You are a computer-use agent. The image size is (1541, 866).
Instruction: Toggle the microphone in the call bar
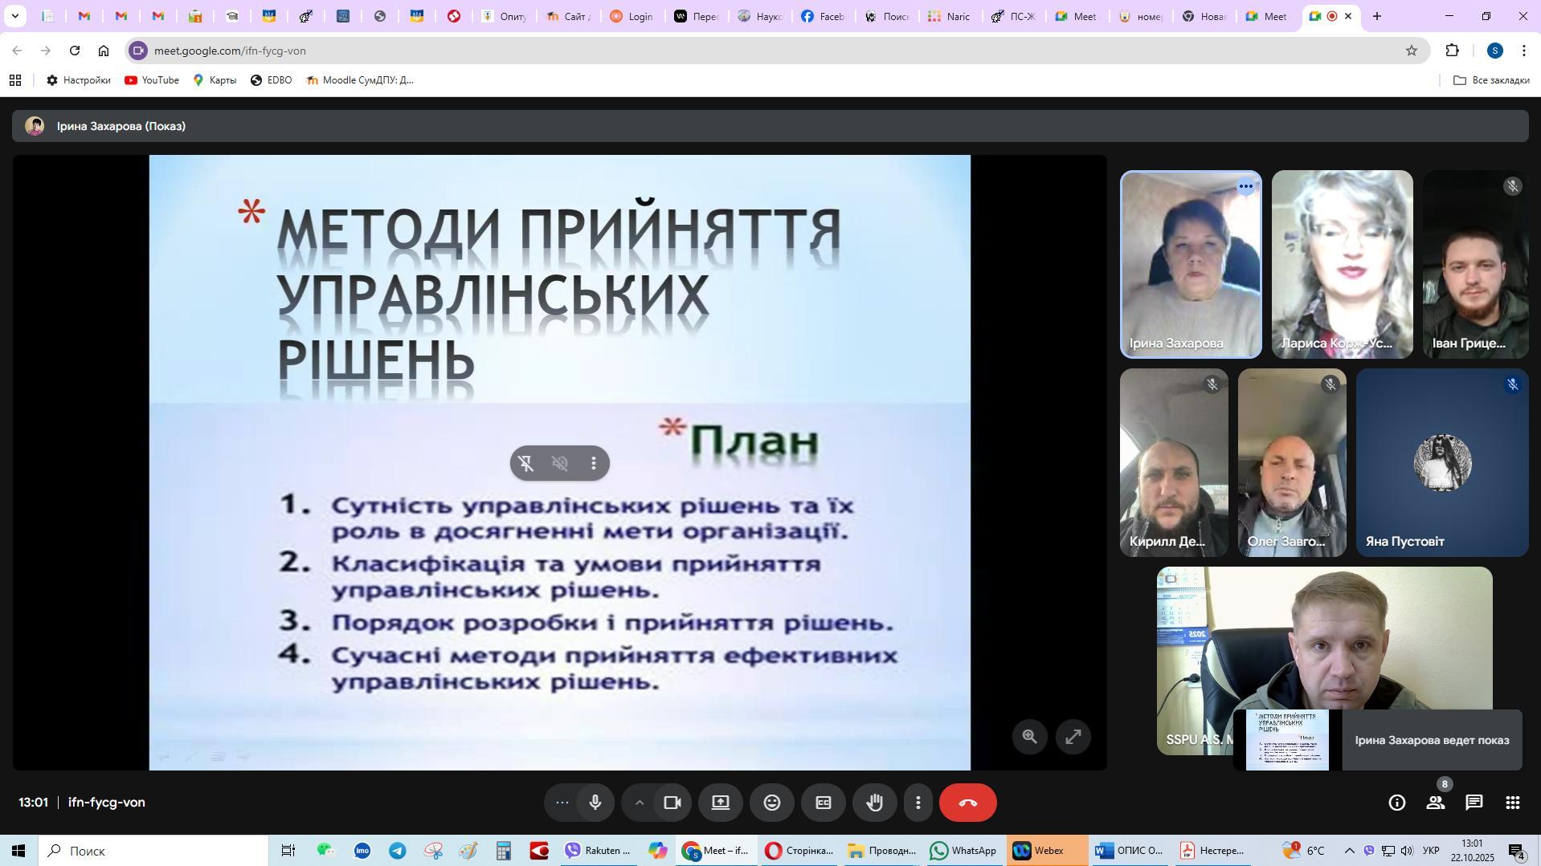pyautogui.click(x=595, y=803)
